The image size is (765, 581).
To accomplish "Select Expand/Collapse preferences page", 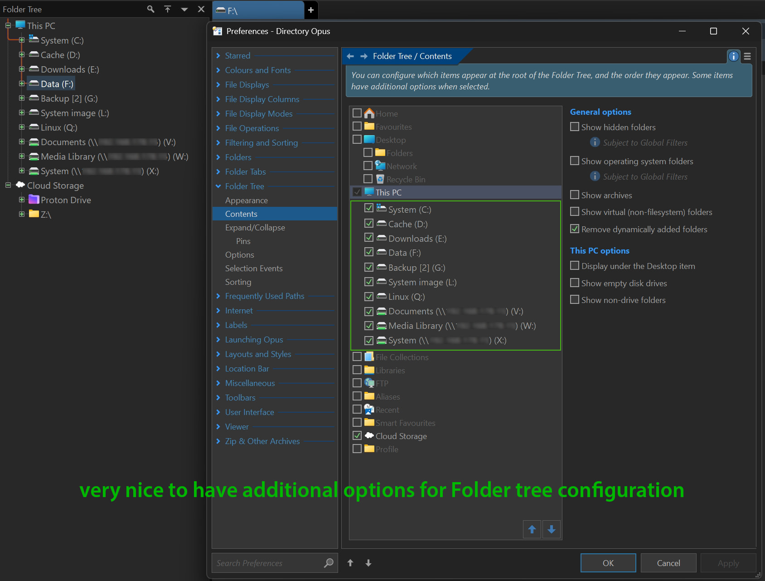I will point(255,228).
